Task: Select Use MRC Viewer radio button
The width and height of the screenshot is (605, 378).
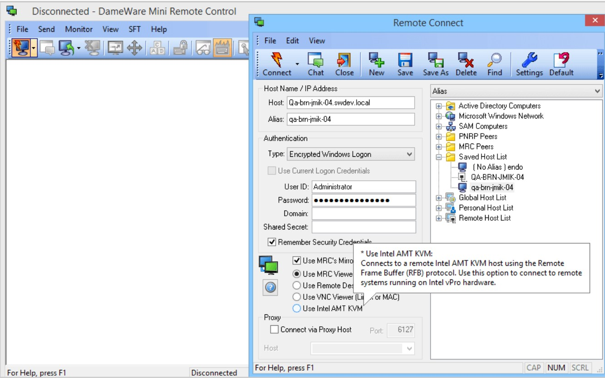Action: pyautogui.click(x=297, y=274)
